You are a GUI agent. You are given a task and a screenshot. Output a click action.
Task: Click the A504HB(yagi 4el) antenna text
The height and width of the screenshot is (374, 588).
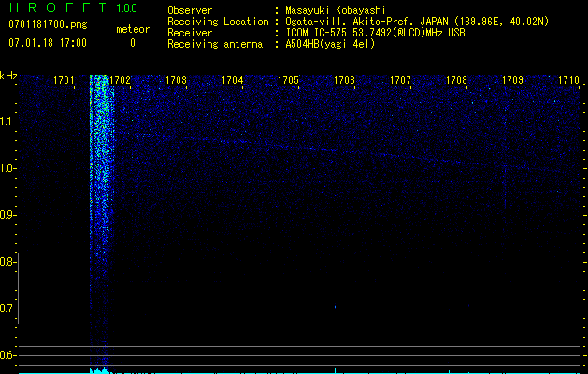[x=330, y=44]
